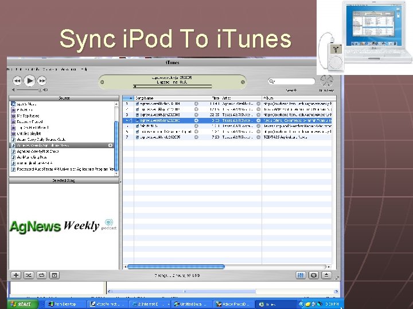
Task: Uncheck the checkbox of track 2
Action: [137, 109]
